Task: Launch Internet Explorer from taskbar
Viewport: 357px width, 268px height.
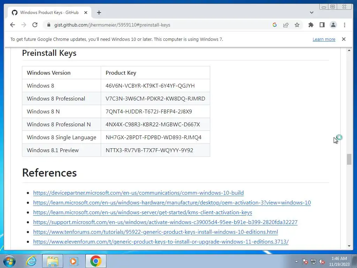Action: click(x=31, y=261)
